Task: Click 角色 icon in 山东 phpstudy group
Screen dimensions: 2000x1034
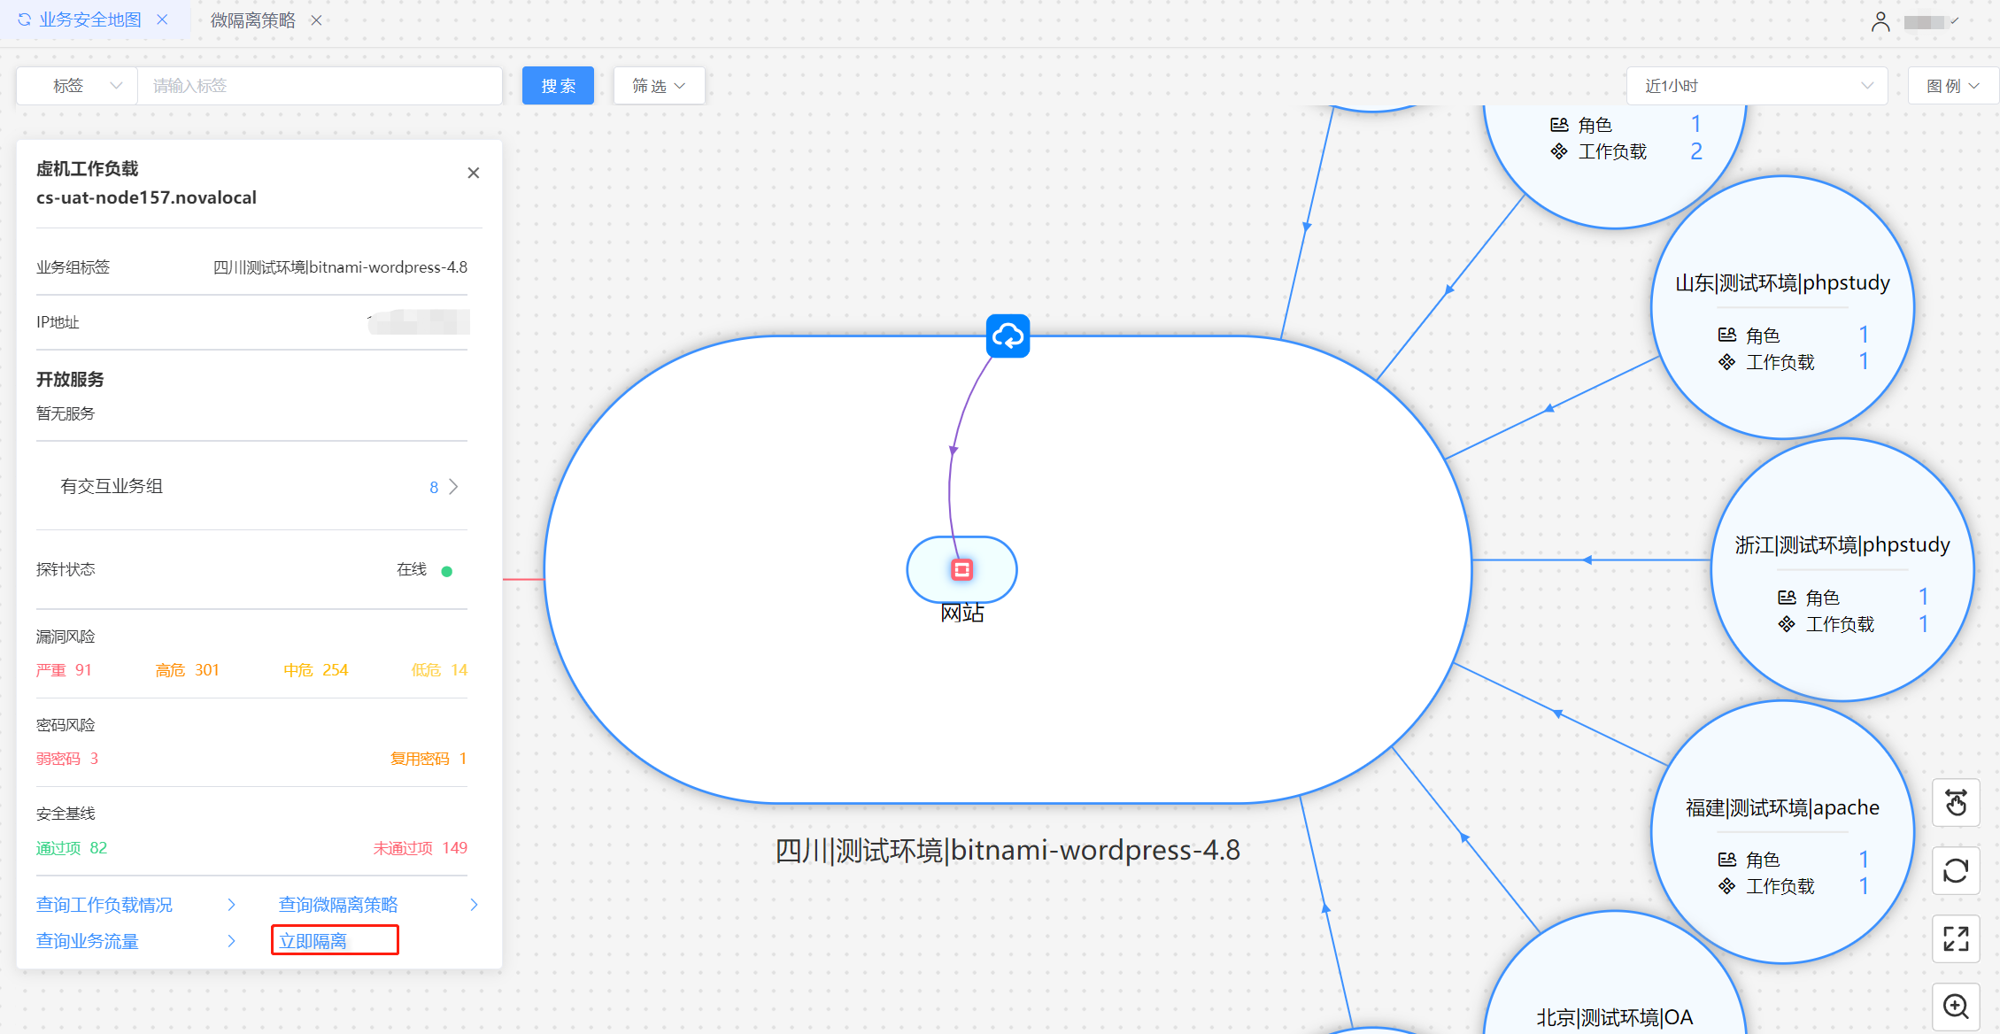Action: [x=1726, y=335]
